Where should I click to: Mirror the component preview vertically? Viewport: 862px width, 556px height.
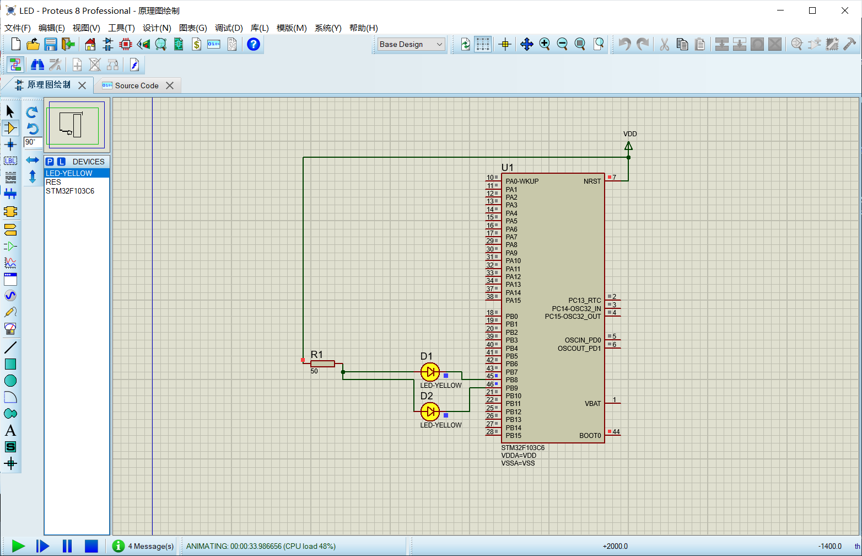click(33, 178)
